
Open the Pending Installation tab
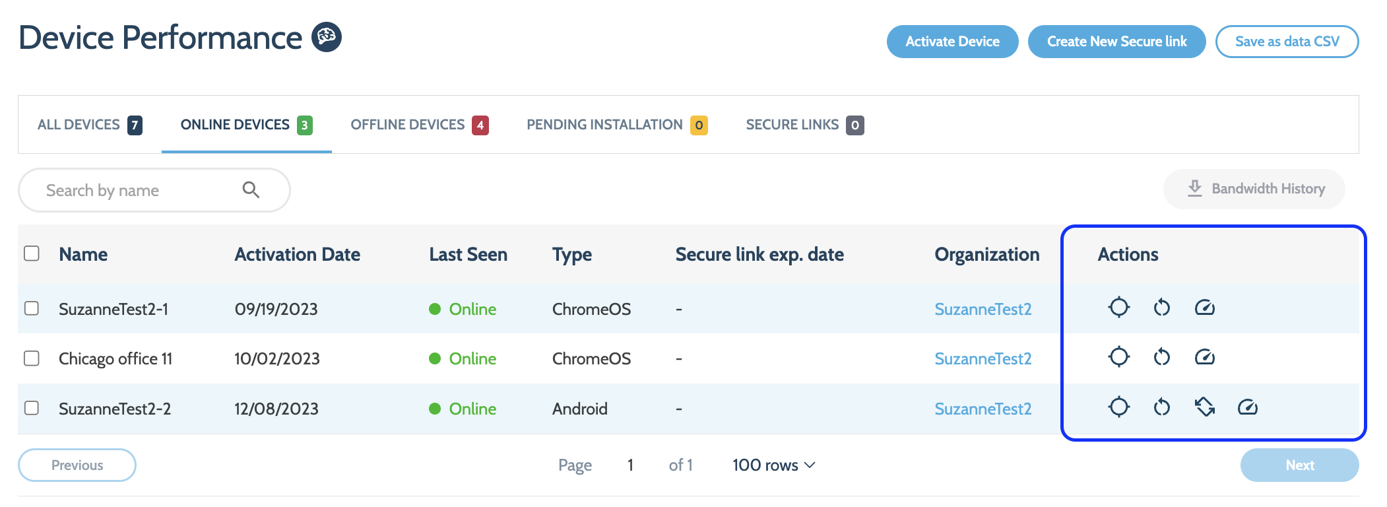[617, 125]
